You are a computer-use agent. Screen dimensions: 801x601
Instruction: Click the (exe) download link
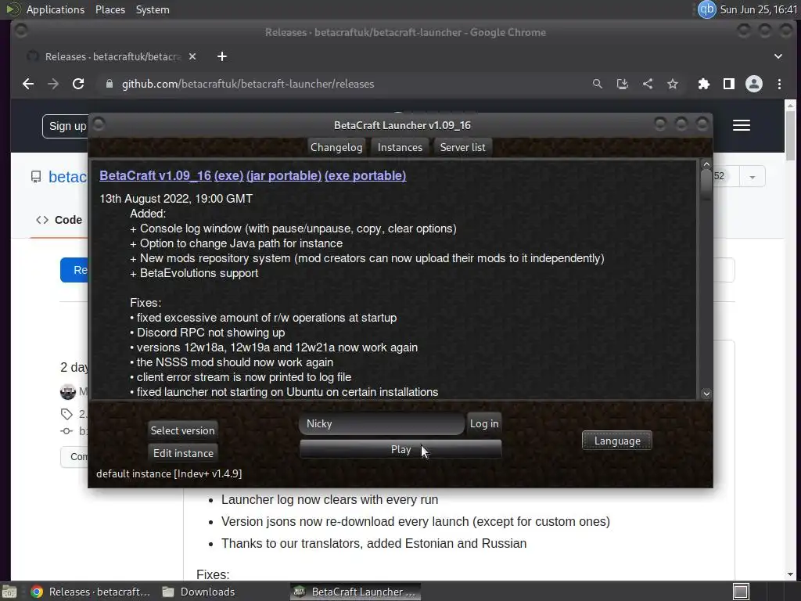pos(229,175)
